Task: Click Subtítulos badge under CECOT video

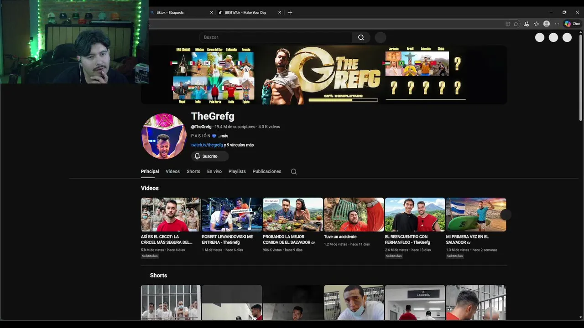Action: pyautogui.click(x=150, y=256)
